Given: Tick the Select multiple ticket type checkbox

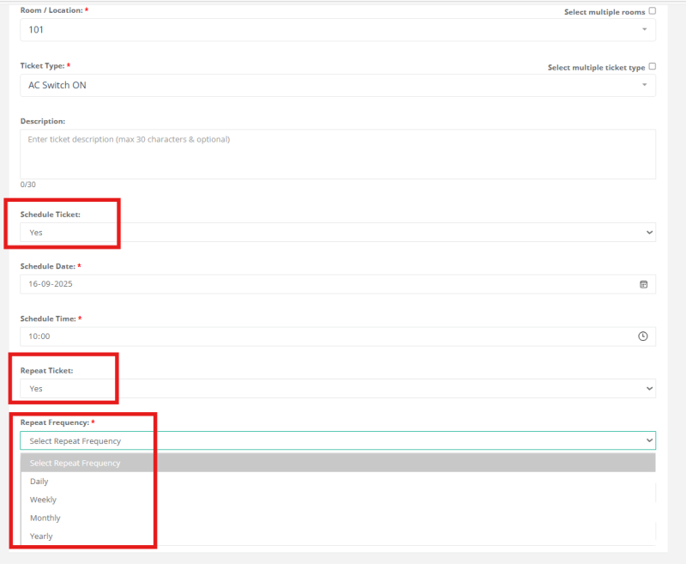Looking at the screenshot, I should (653, 66).
